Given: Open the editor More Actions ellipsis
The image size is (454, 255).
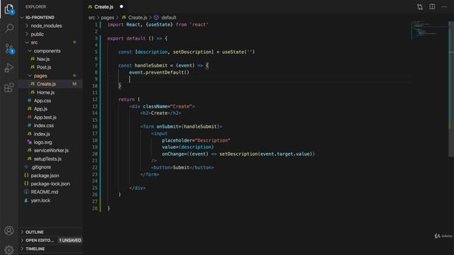Looking at the screenshot, I should pyautogui.click(x=444, y=7).
